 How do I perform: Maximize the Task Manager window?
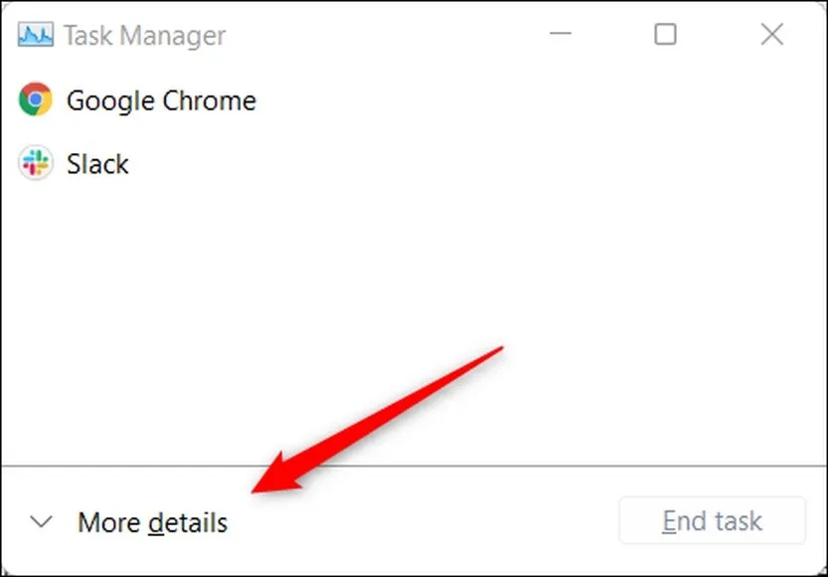tap(665, 35)
